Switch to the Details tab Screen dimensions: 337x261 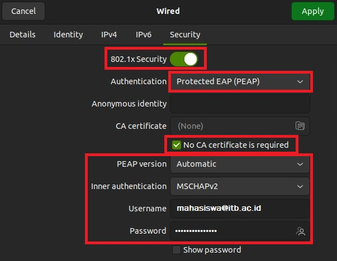(x=22, y=35)
